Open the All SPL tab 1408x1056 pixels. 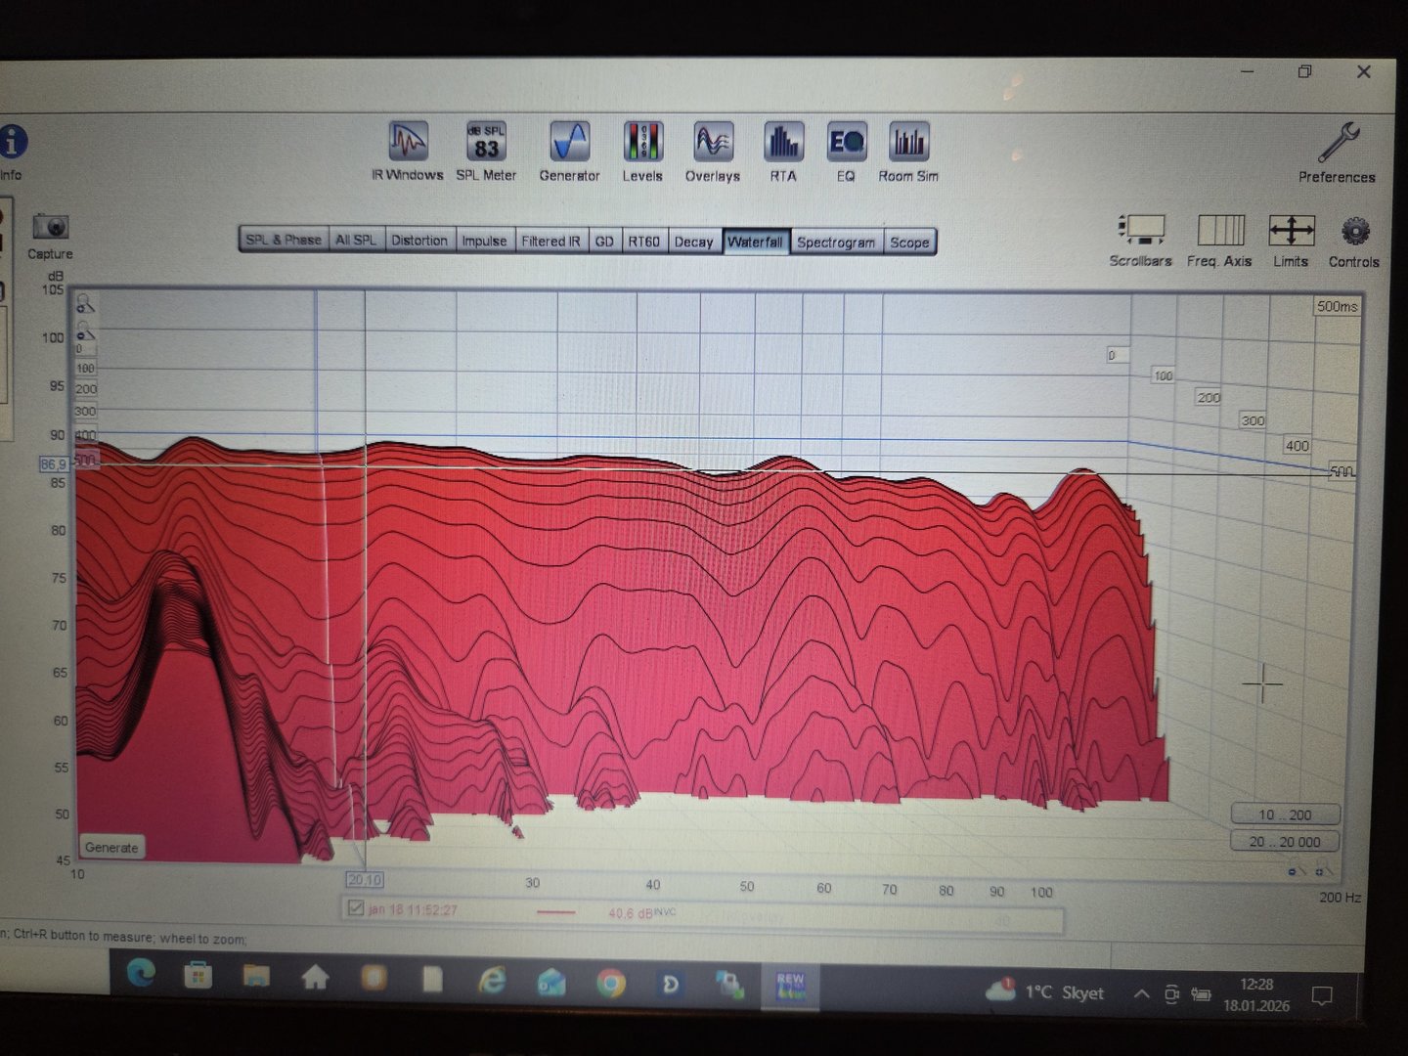tap(356, 240)
